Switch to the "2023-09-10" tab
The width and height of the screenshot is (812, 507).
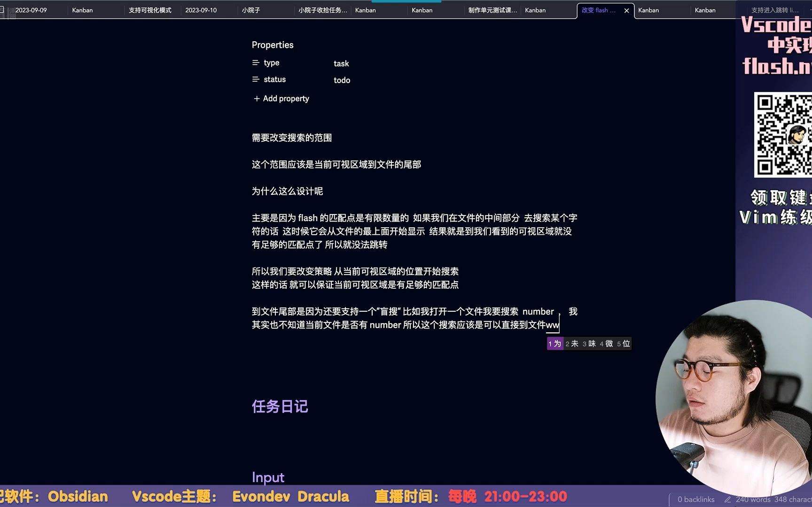pyautogui.click(x=201, y=9)
